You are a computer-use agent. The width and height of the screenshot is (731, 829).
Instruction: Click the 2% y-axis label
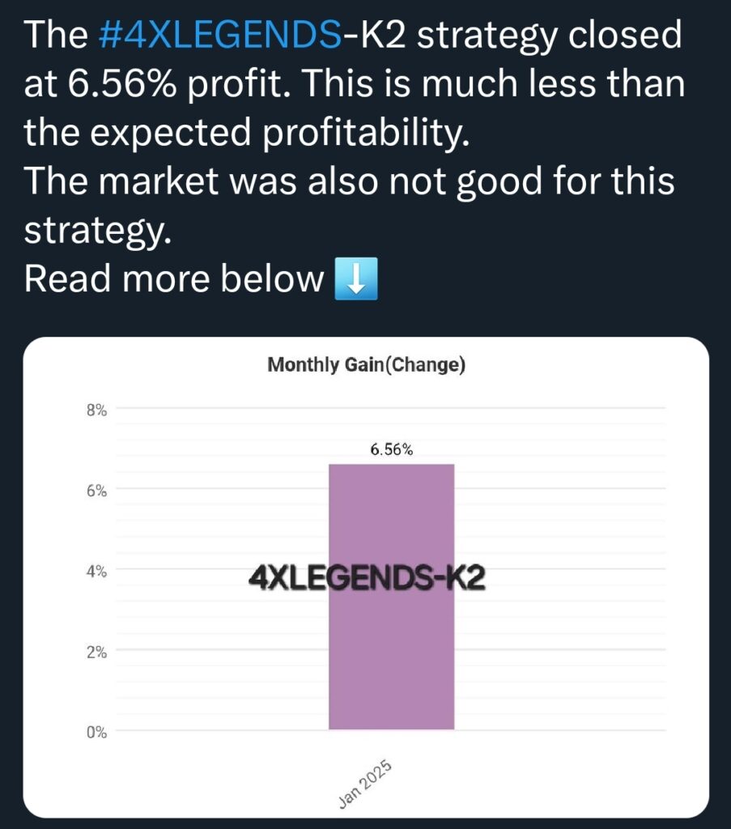(x=96, y=653)
